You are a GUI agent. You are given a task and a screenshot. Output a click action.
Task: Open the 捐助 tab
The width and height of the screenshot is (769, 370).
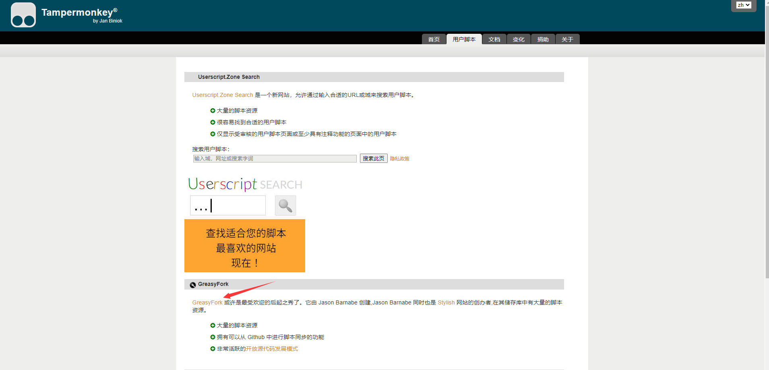click(543, 39)
